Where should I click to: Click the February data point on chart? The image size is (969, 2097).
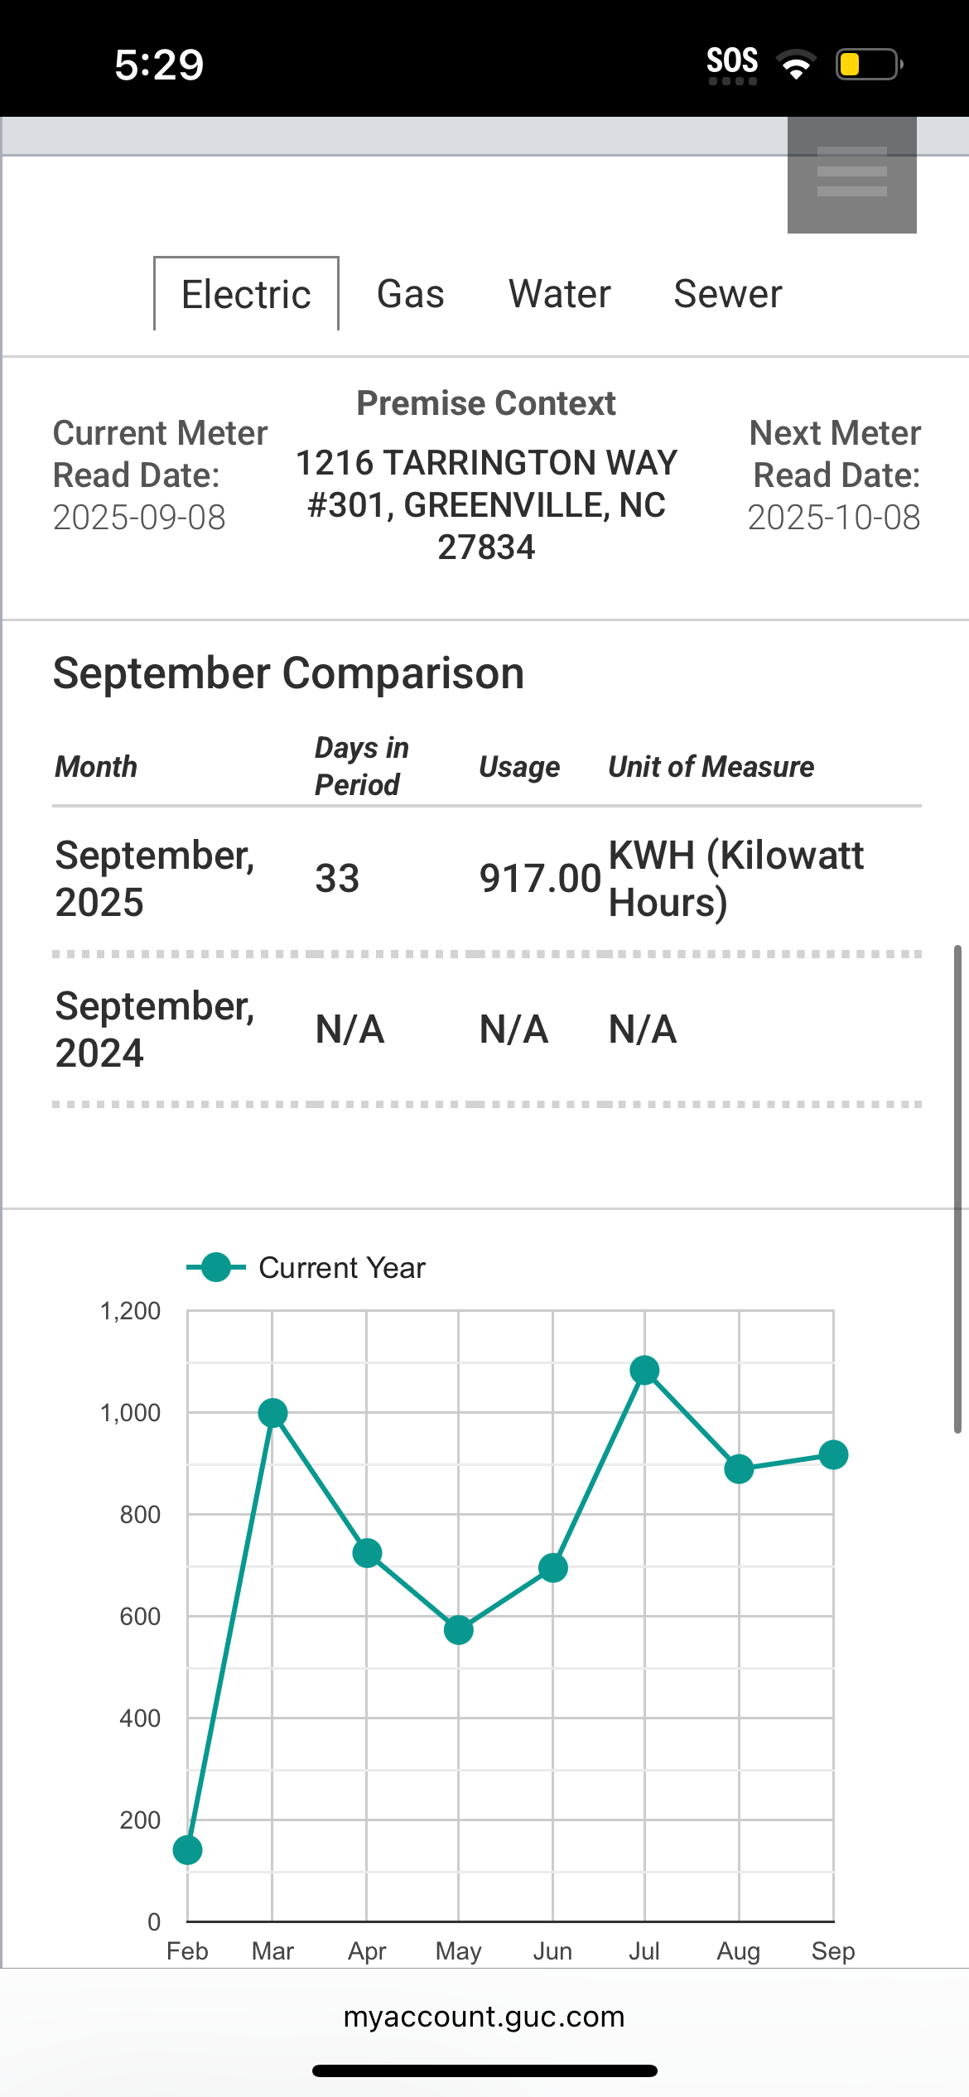tap(188, 1849)
